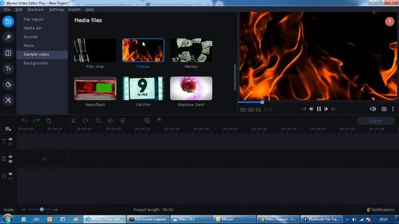This screenshot has width=399, height=224.
Task: Click the Split scissors icon
Action: coord(74,121)
